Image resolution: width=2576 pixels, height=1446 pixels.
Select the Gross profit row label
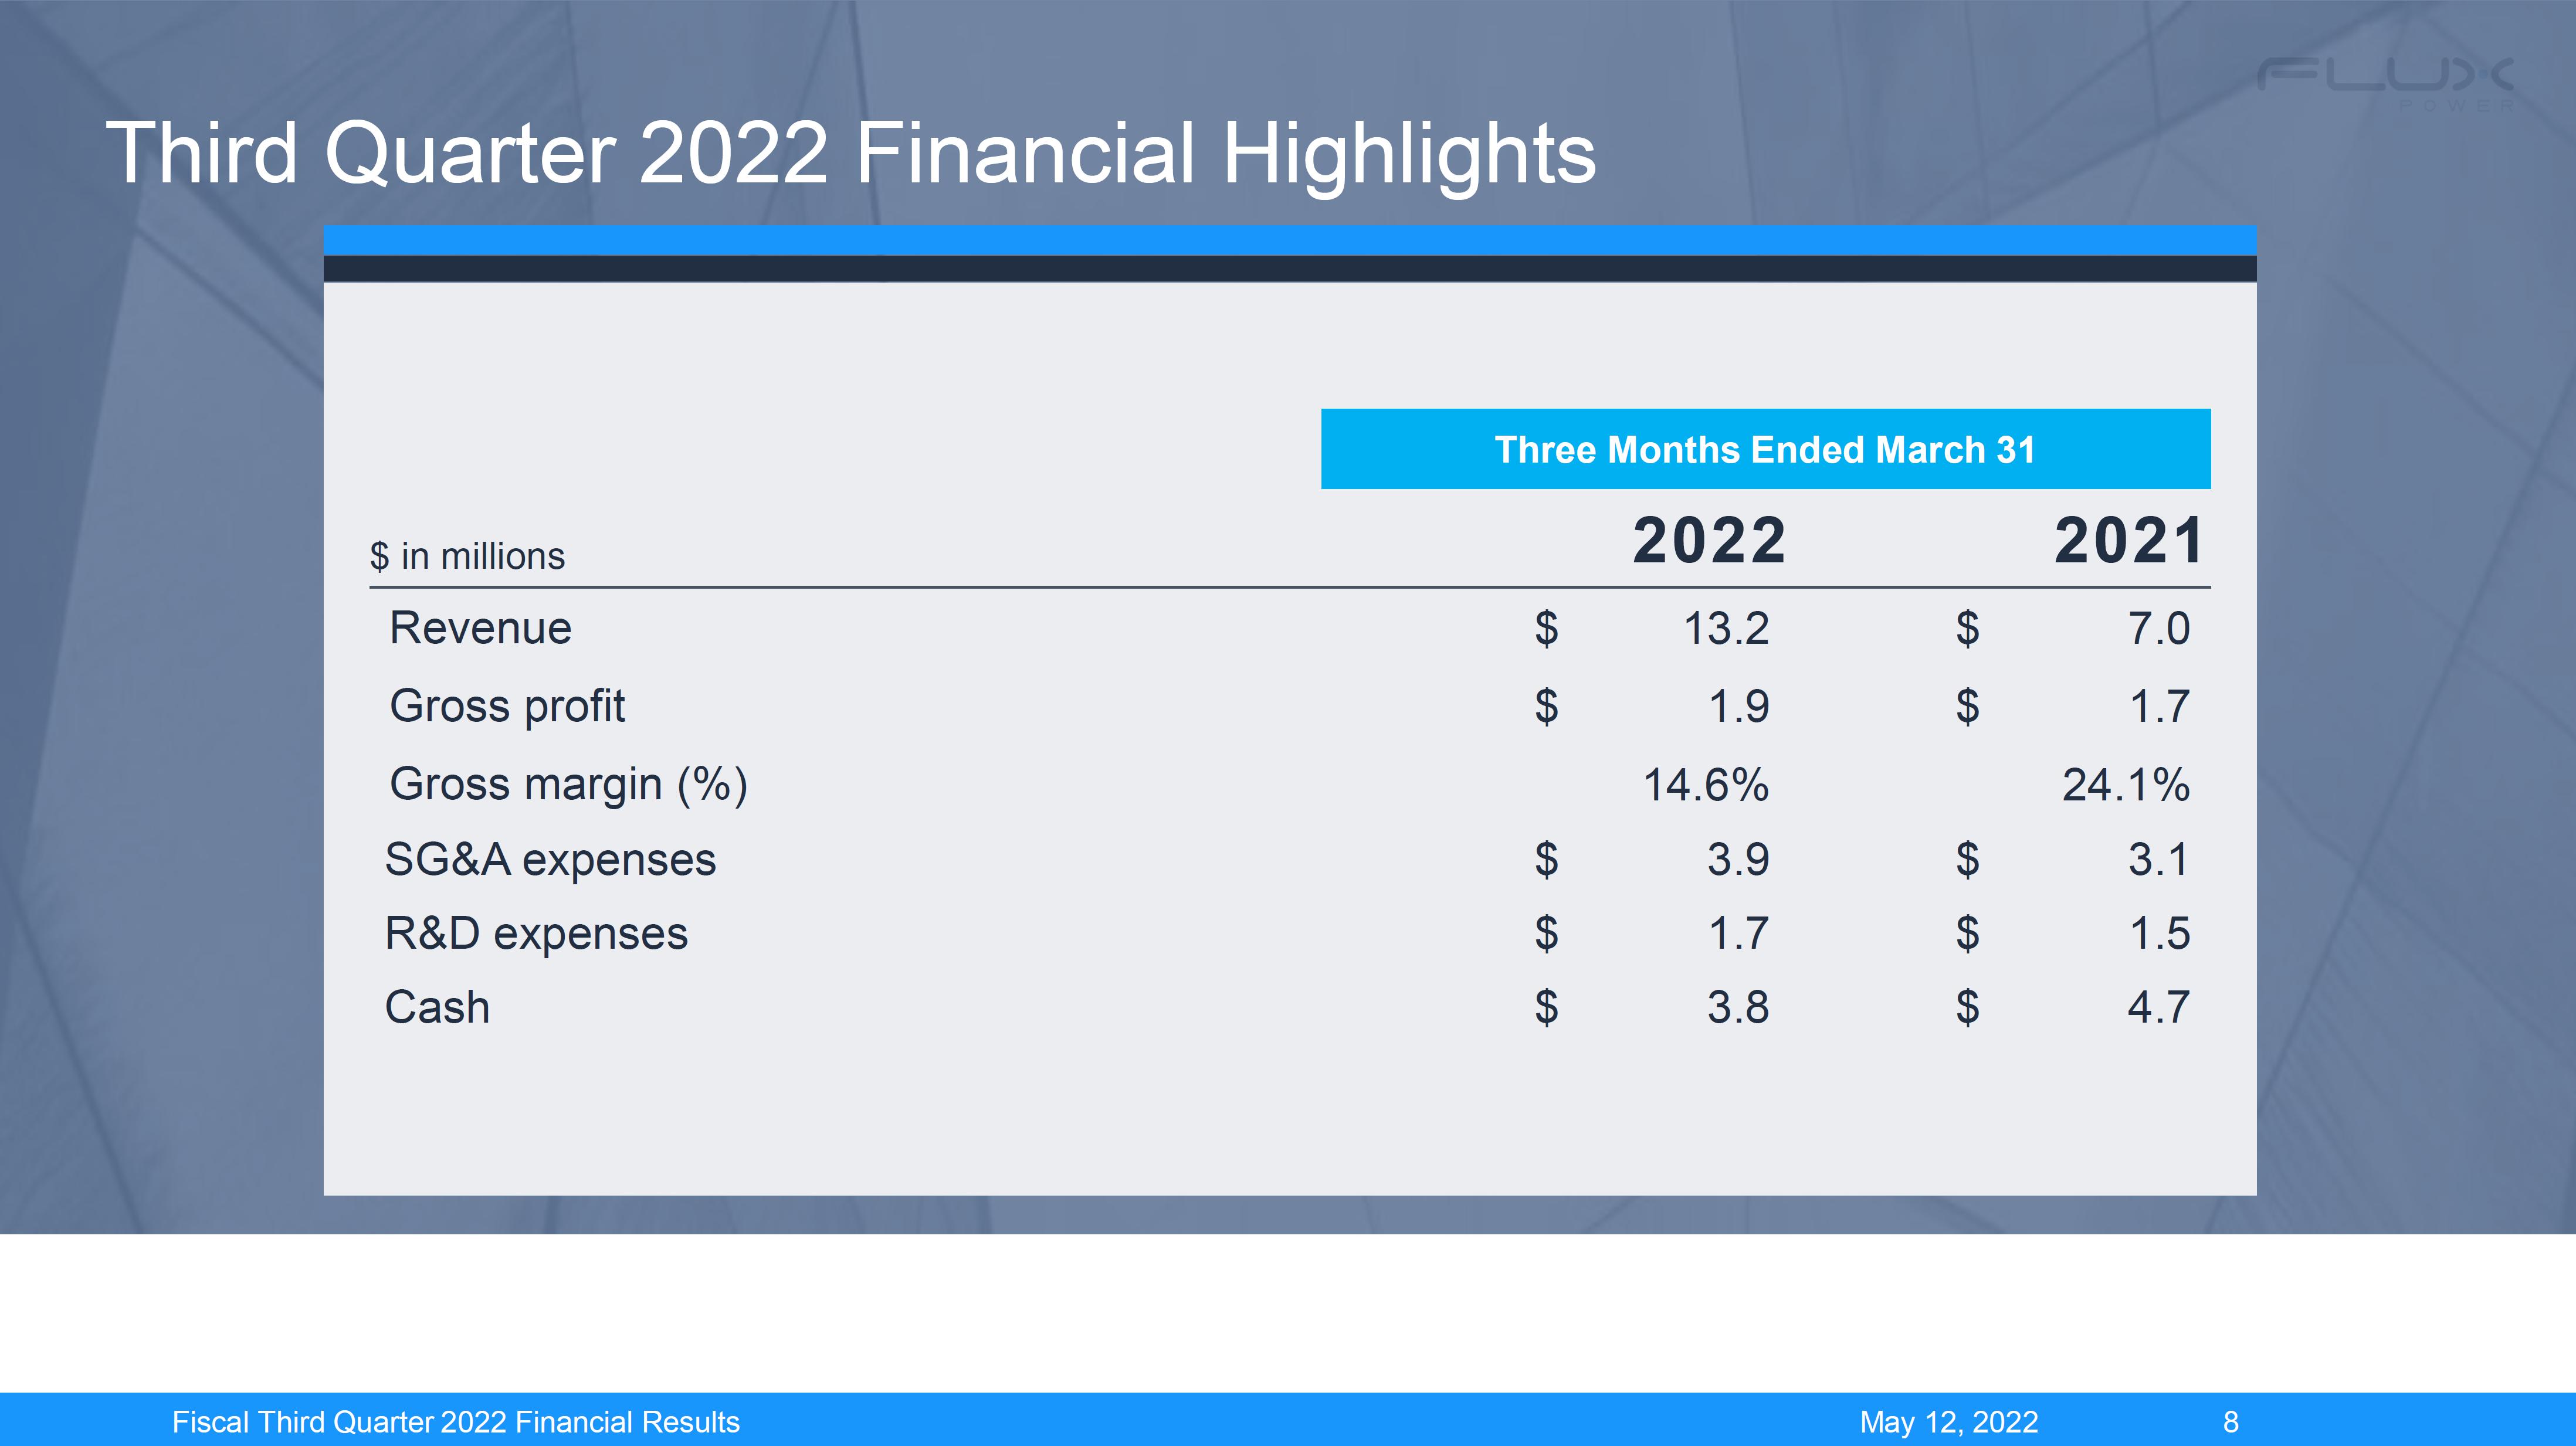pyautogui.click(x=507, y=706)
